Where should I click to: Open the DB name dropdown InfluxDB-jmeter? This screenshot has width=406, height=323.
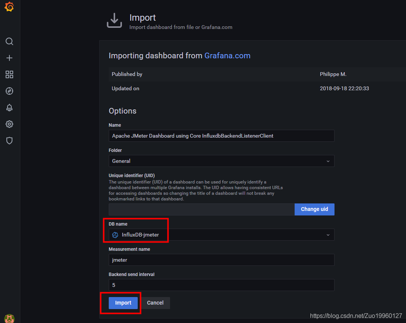coord(221,235)
